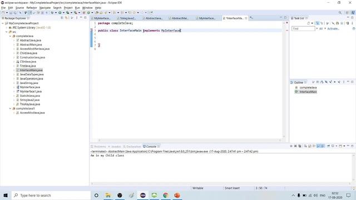Image resolution: width=356 pixels, height=200 pixels.
Task: Toggle Word Wrap in Console toolbar
Action: tap(314, 146)
